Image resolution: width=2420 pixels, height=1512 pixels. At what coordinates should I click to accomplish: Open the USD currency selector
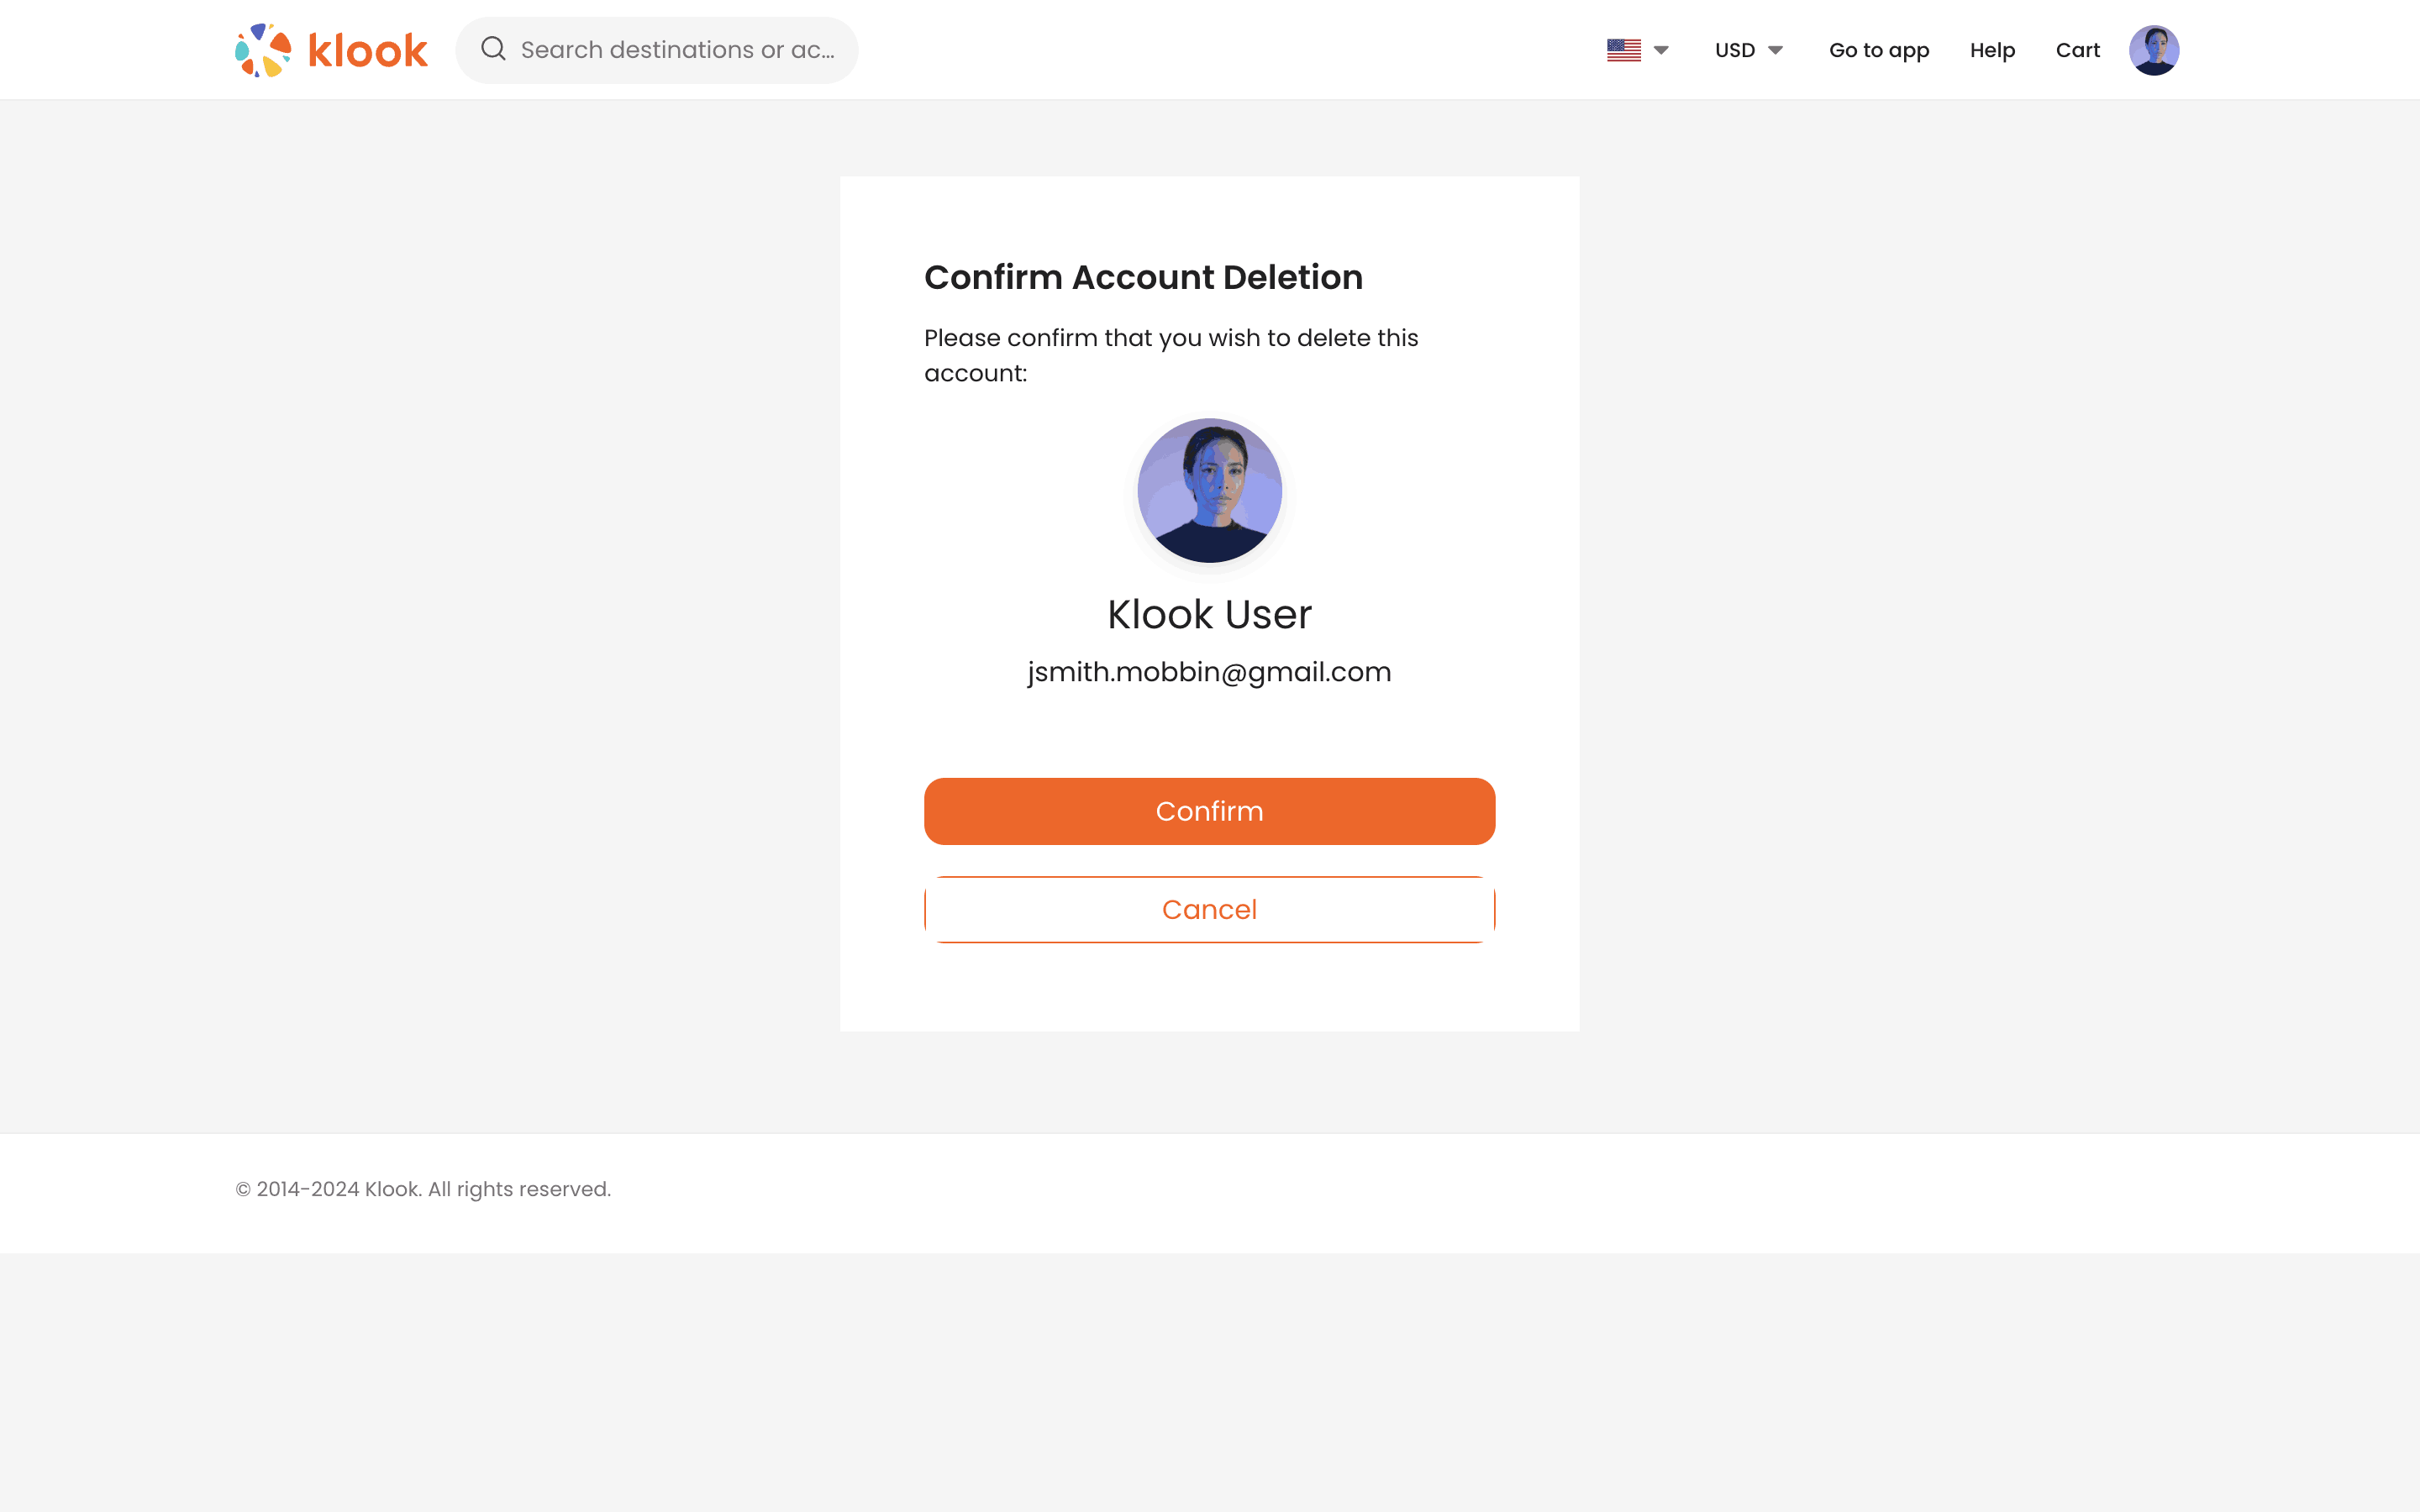(x=1735, y=50)
